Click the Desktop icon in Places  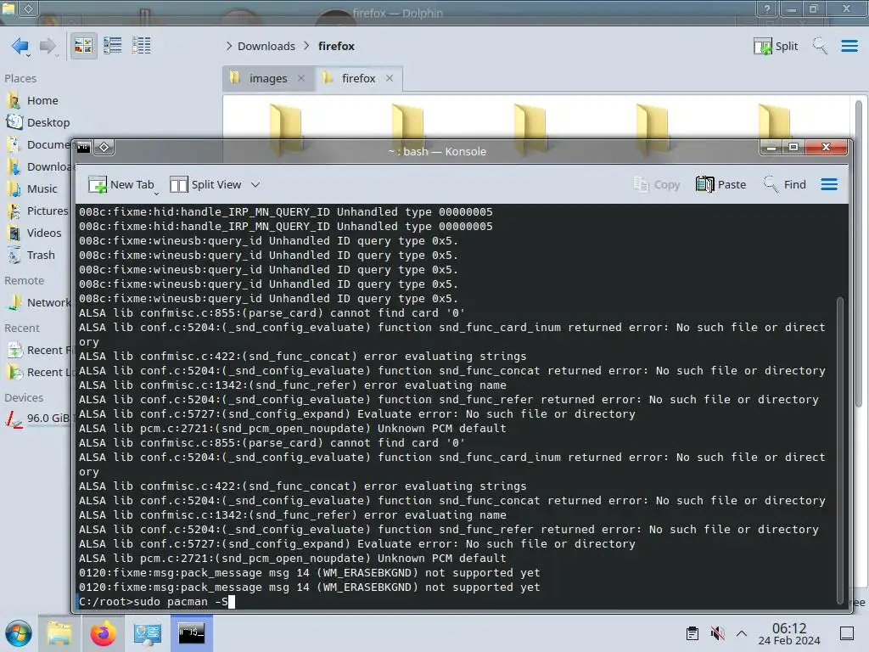point(14,122)
